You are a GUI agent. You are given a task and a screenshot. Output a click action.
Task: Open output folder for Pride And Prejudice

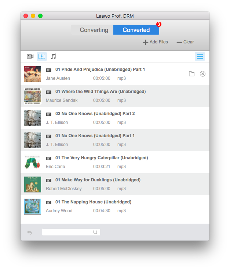tap(191, 74)
